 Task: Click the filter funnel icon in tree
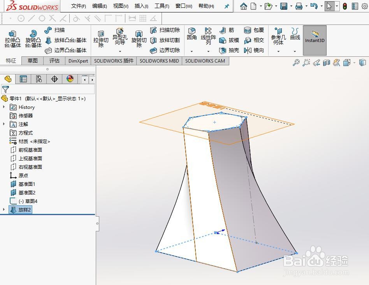coord(5,89)
